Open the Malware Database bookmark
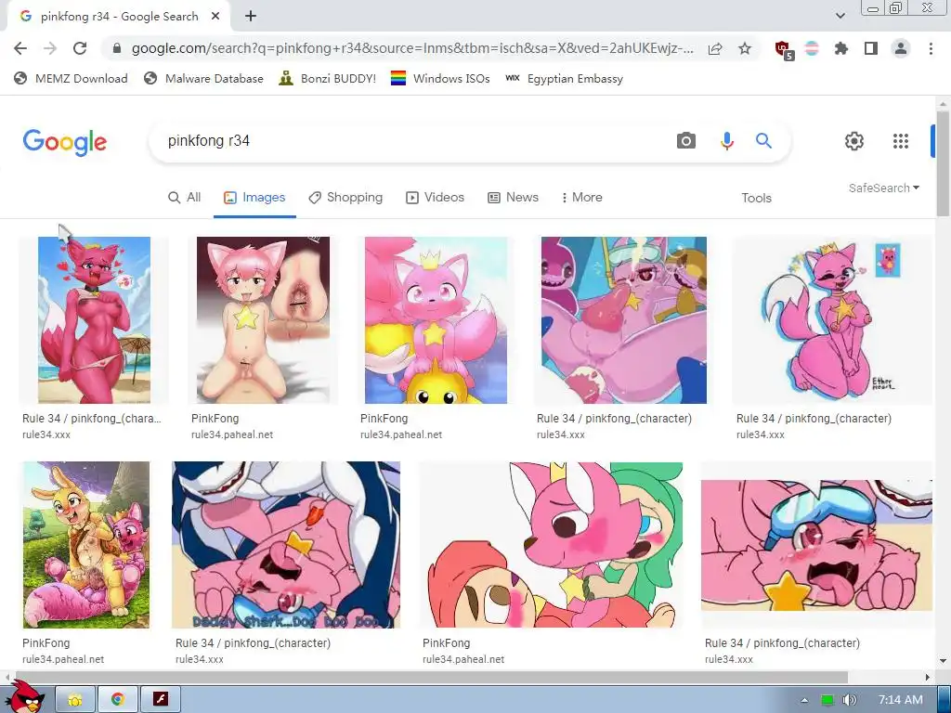Viewport: 951px width, 713px height. pyautogui.click(x=203, y=78)
